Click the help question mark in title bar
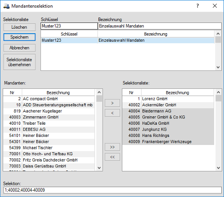This screenshot has width=224, height=197. click(x=198, y=6)
